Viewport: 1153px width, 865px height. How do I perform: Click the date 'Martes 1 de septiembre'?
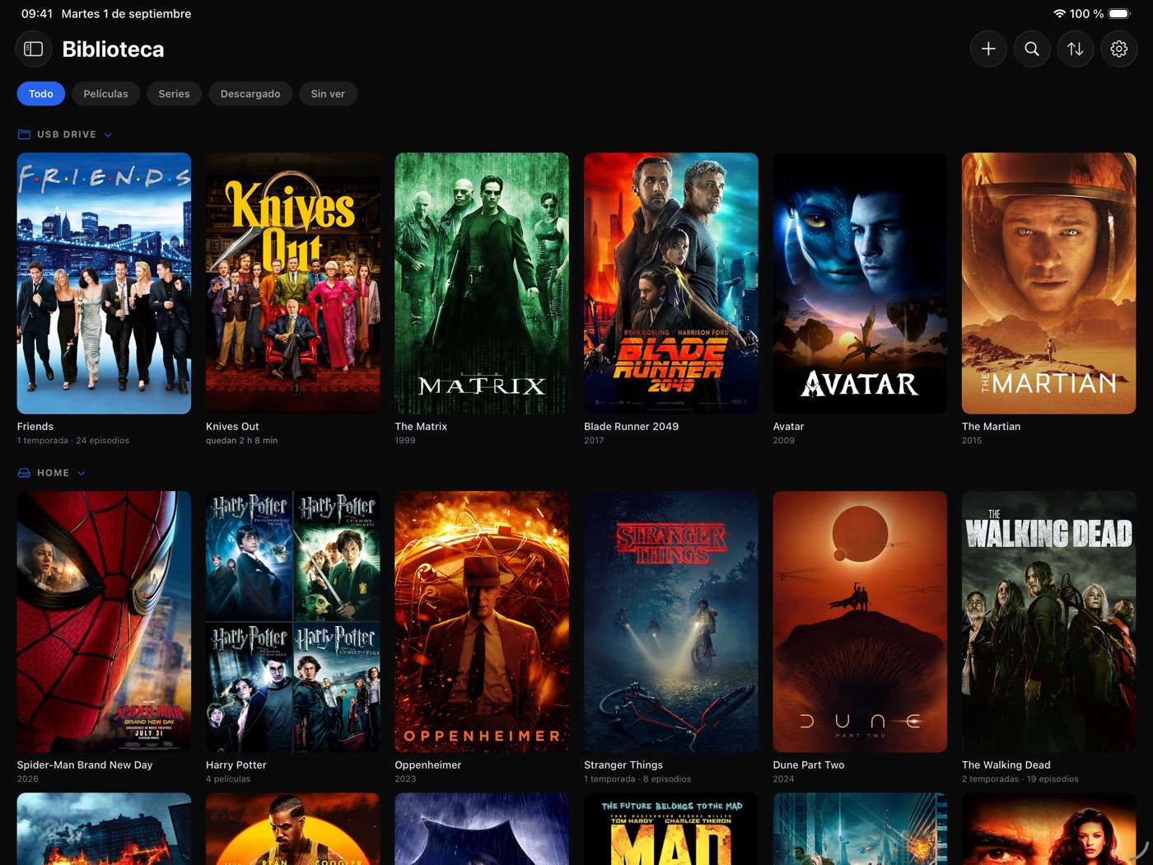[126, 14]
